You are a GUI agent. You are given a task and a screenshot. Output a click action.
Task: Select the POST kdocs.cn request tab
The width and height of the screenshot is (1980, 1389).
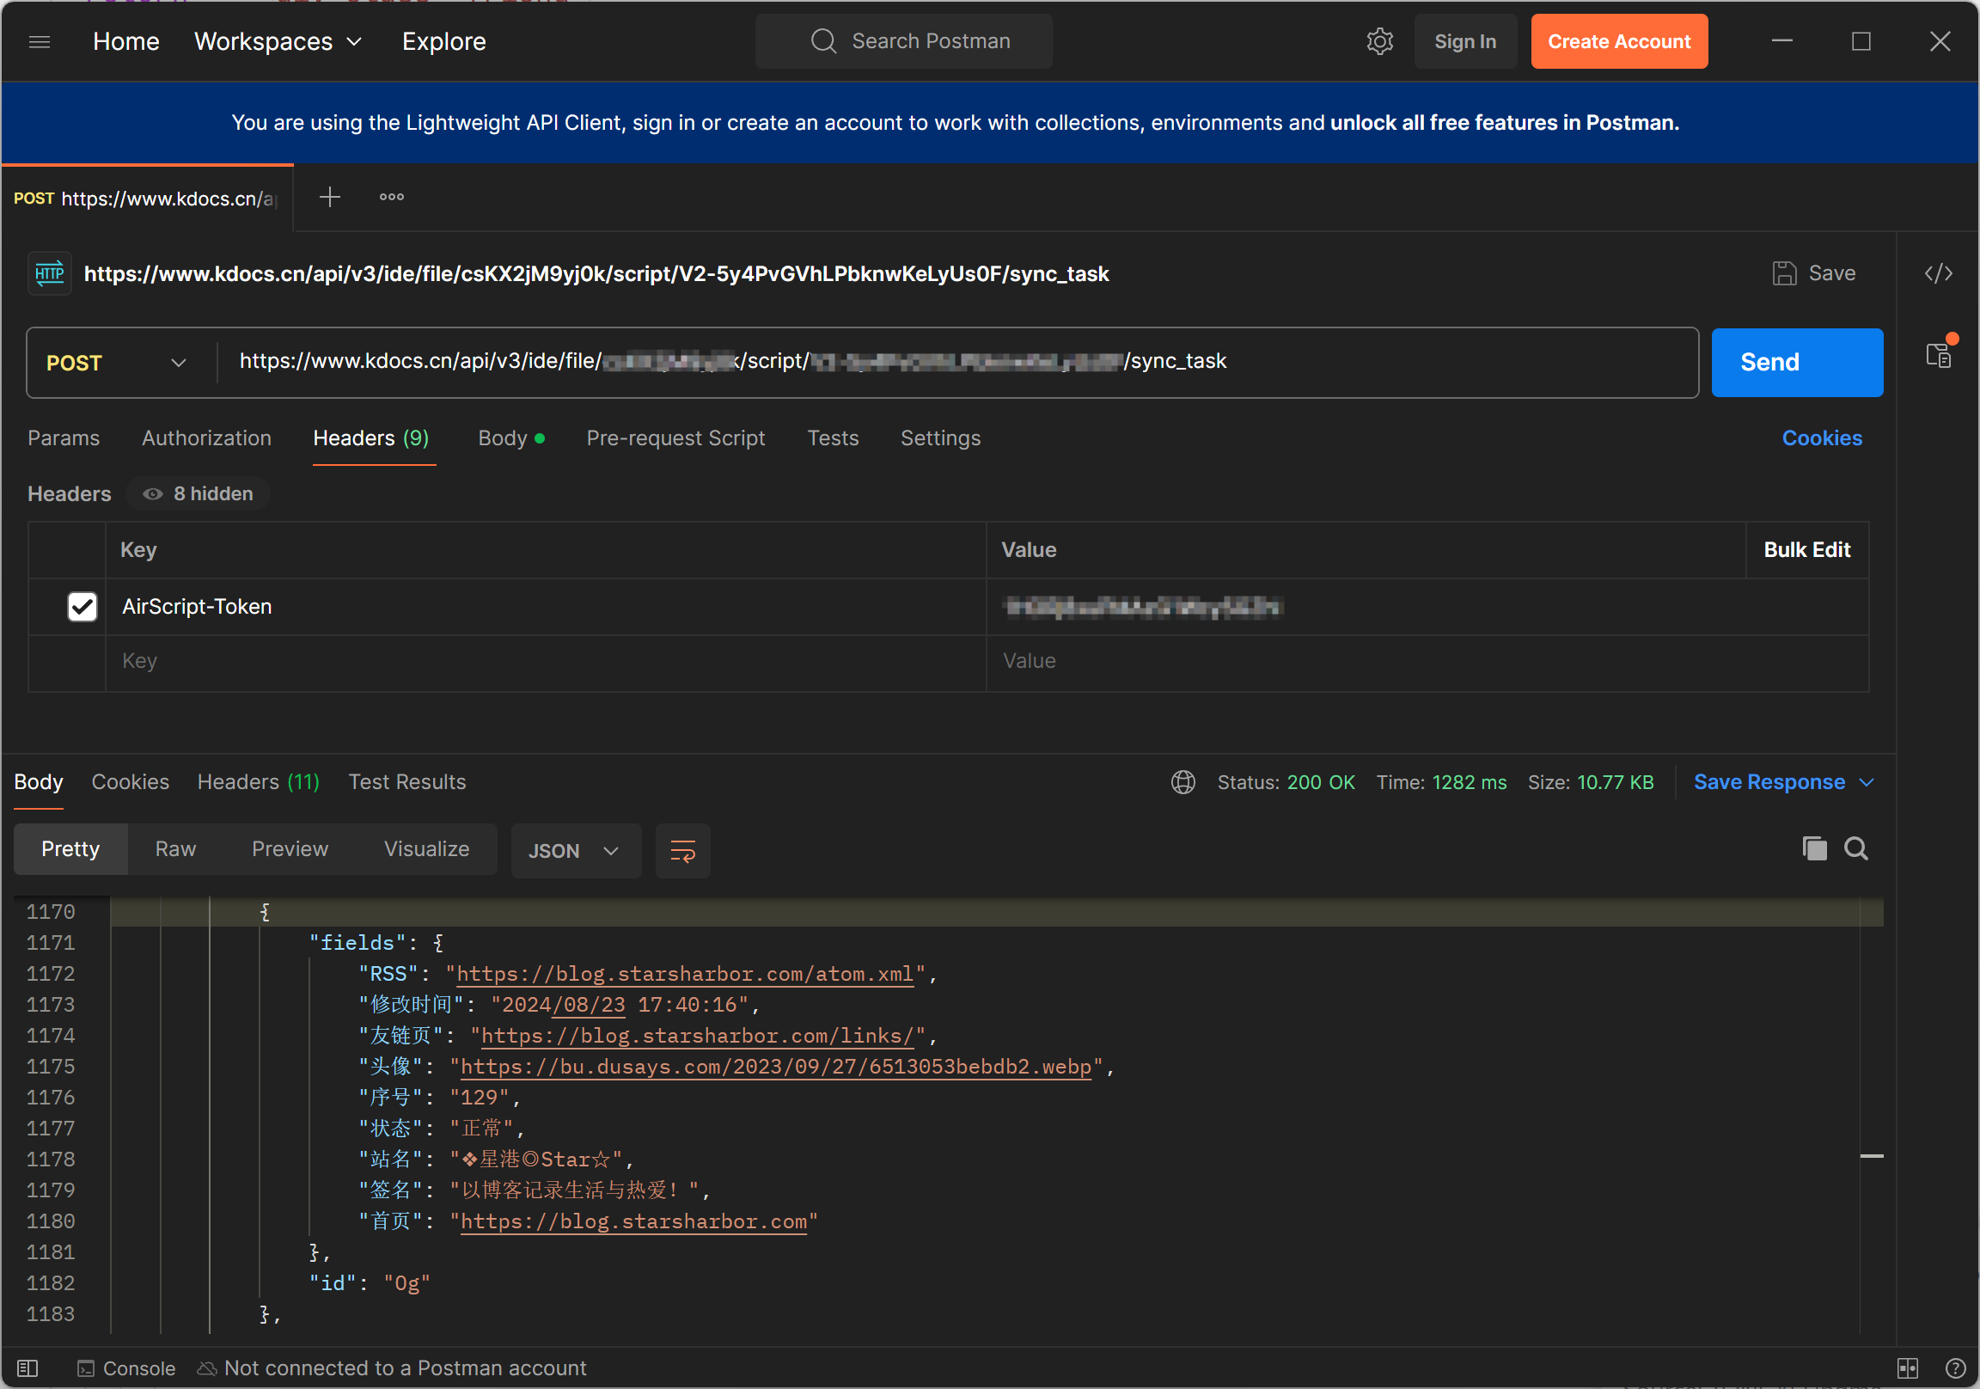coord(147,199)
